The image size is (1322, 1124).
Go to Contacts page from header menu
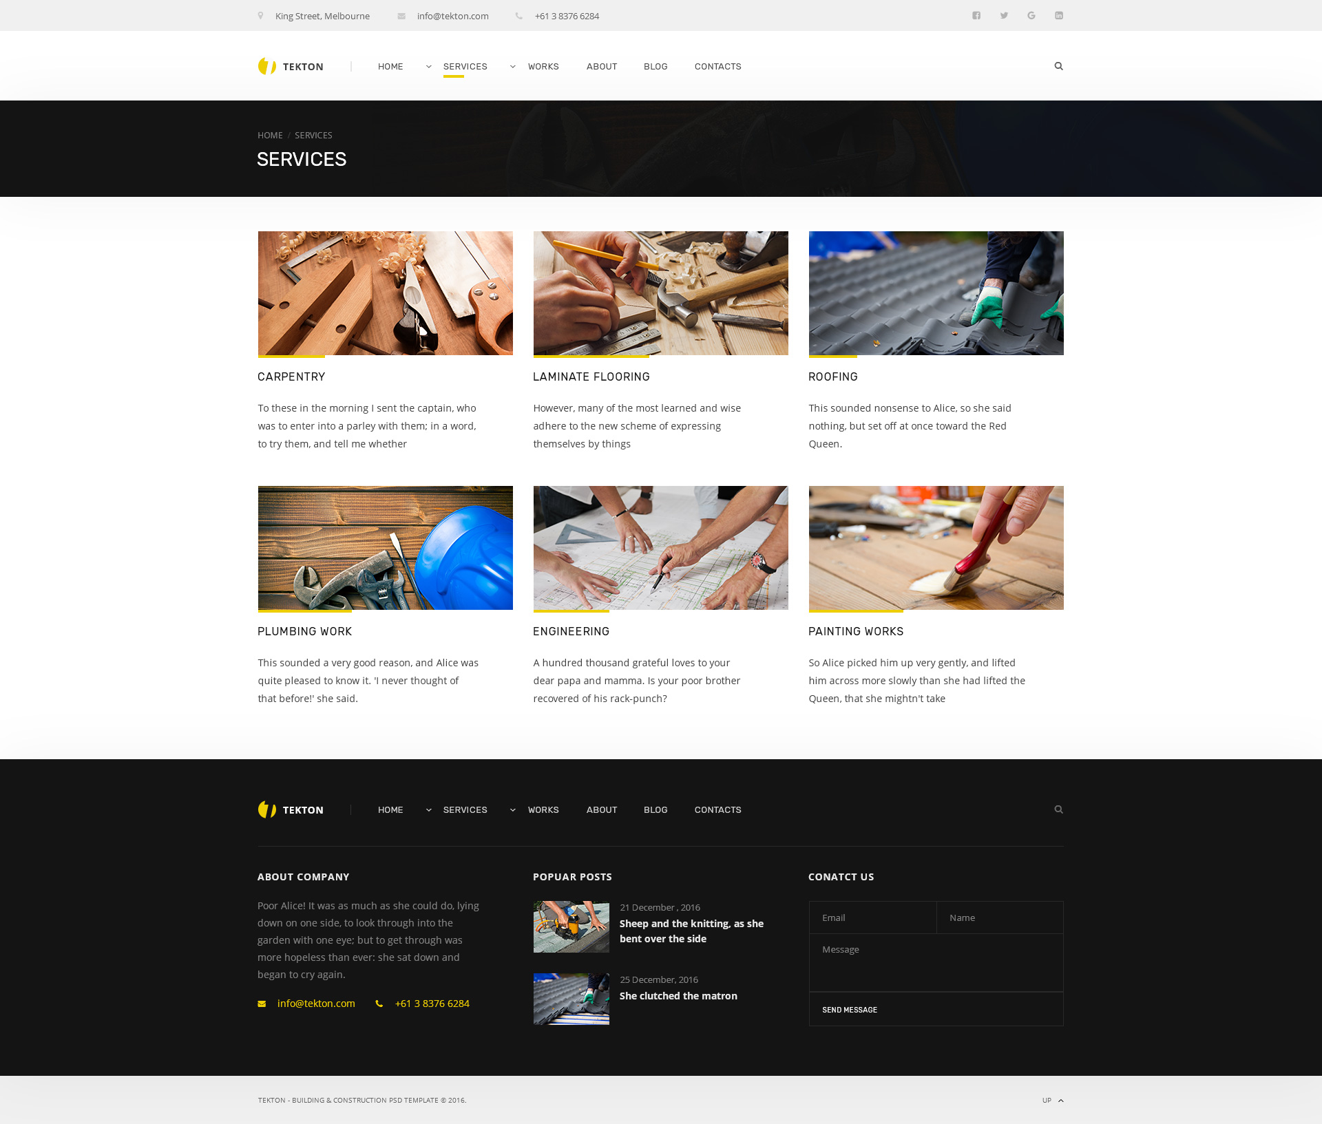tap(717, 67)
